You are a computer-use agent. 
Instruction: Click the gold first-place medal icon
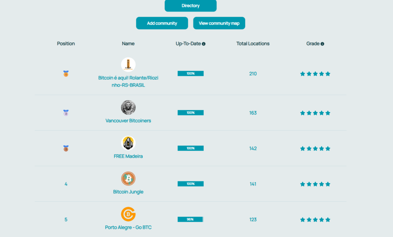(66, 74)
